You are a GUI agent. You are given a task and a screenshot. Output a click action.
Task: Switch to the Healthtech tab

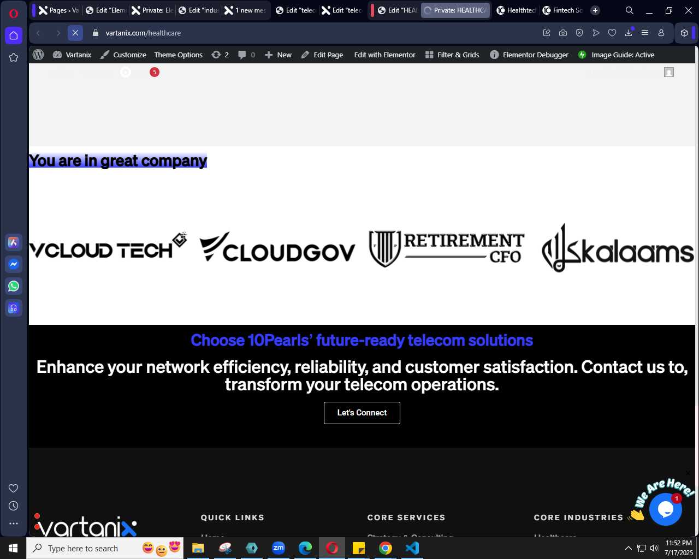(516, 10)
